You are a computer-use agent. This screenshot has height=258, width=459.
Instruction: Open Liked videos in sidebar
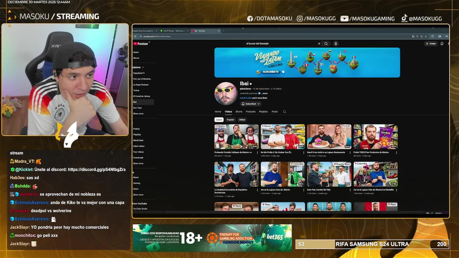point(139,146)
